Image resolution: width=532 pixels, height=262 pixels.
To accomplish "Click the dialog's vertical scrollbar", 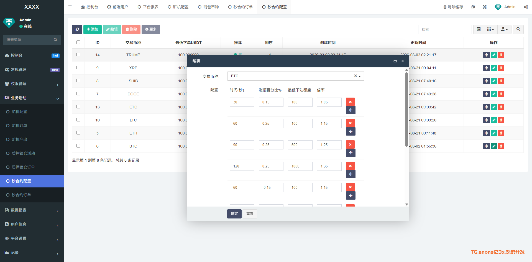I will (x=406, y=111).
